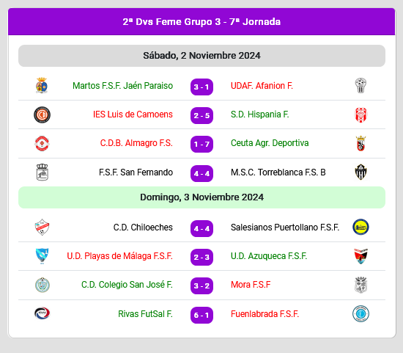Click the Ceuta Agr. Deportiva crest
403x353 pixels.
[361, 143]
